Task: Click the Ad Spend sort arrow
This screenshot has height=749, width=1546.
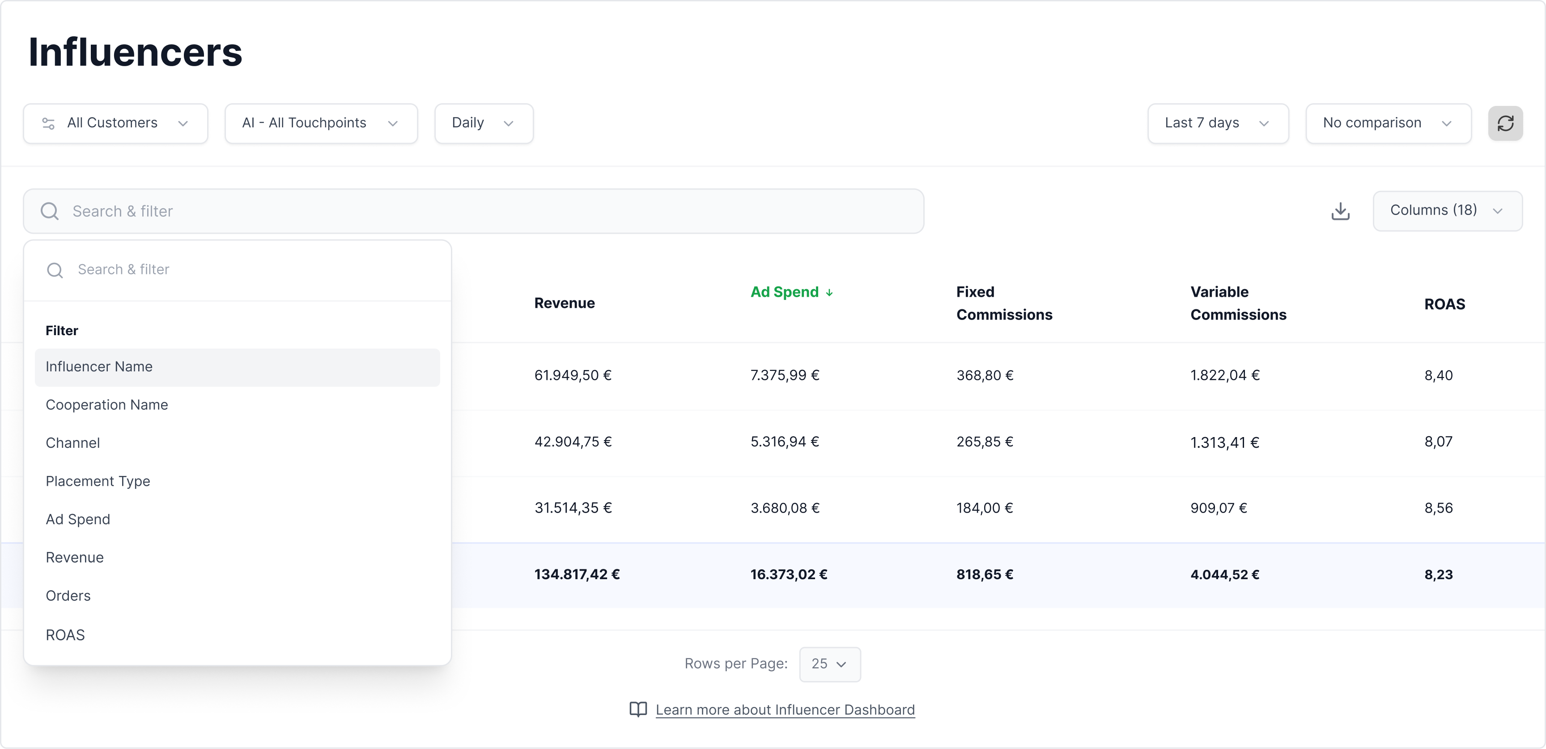Action: 829,293
